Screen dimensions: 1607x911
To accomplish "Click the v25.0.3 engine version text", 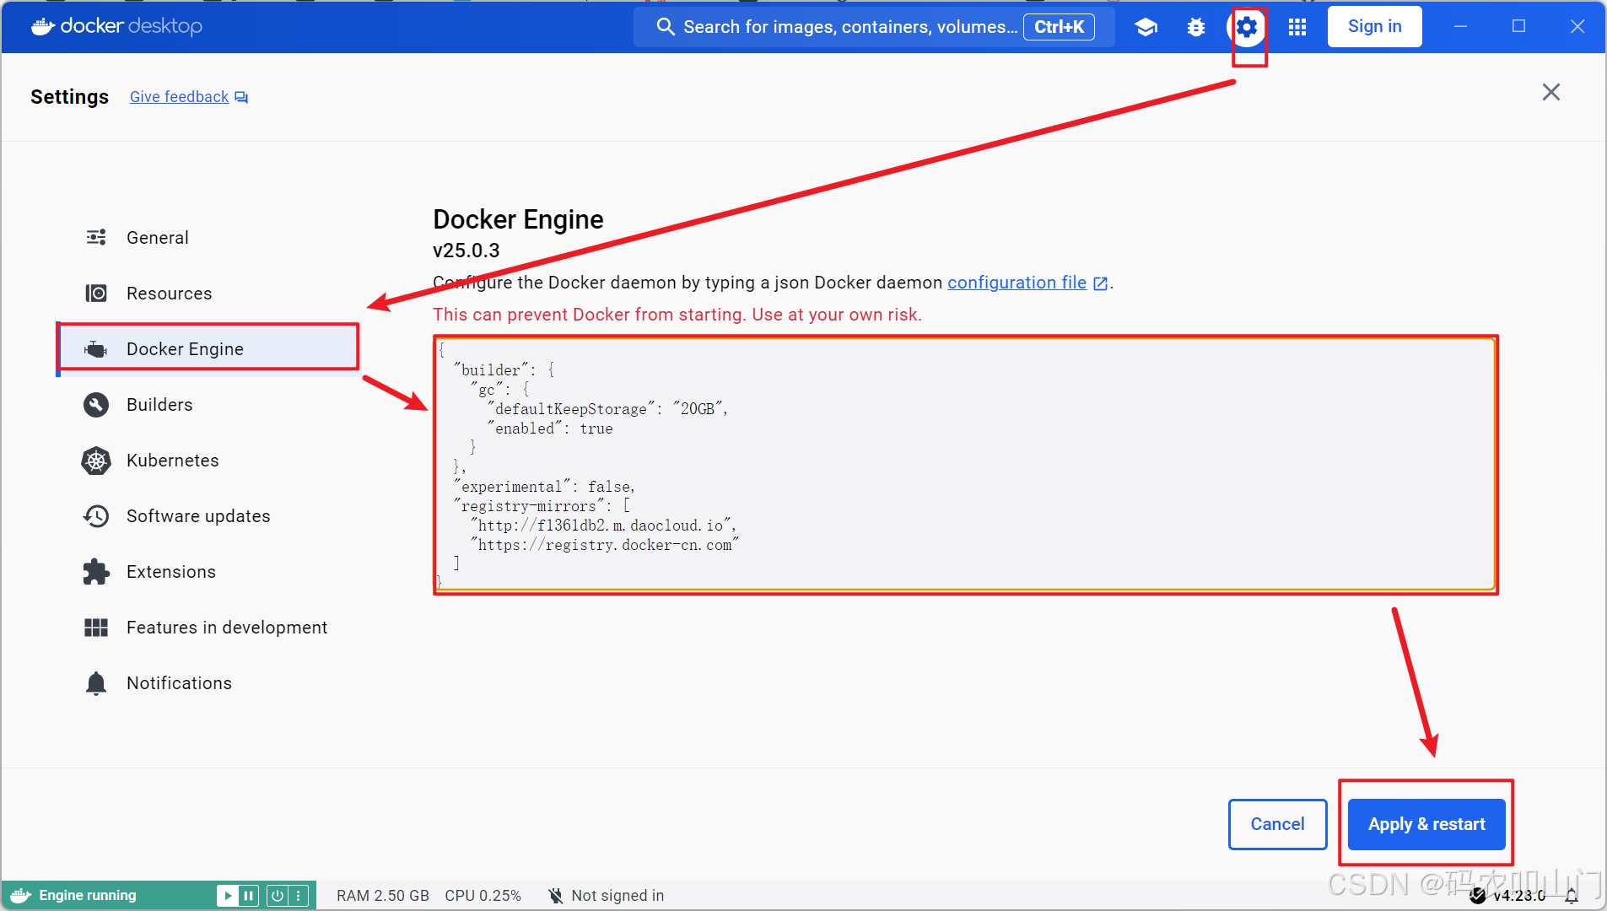I will click(466, 251).
